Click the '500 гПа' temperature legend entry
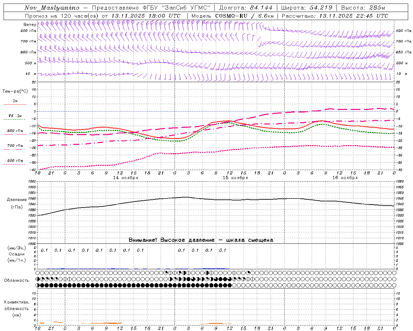Viewport: 413px width, 331px height. click(15, 161)
